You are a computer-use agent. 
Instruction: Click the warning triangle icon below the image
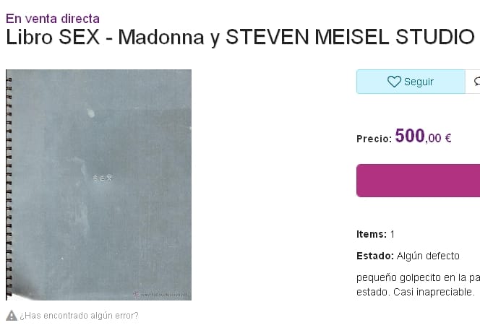click(12, 316)
